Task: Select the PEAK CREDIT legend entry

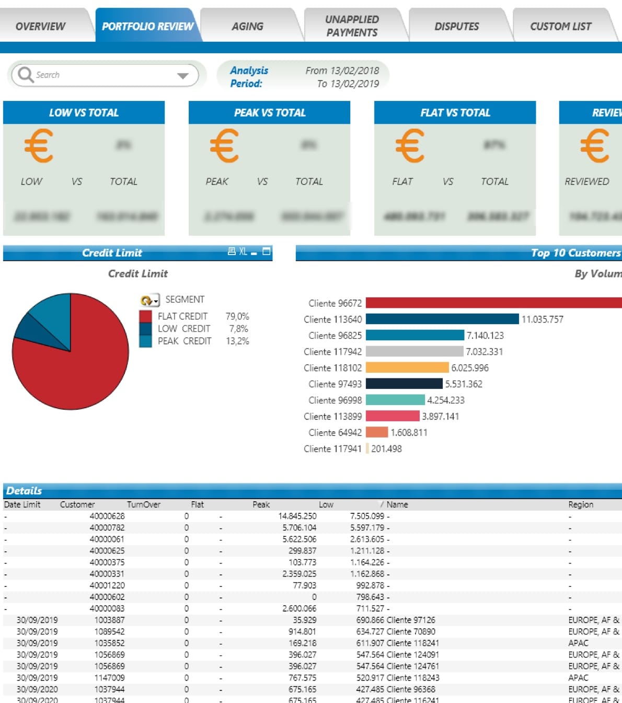Action: (185, 341)
